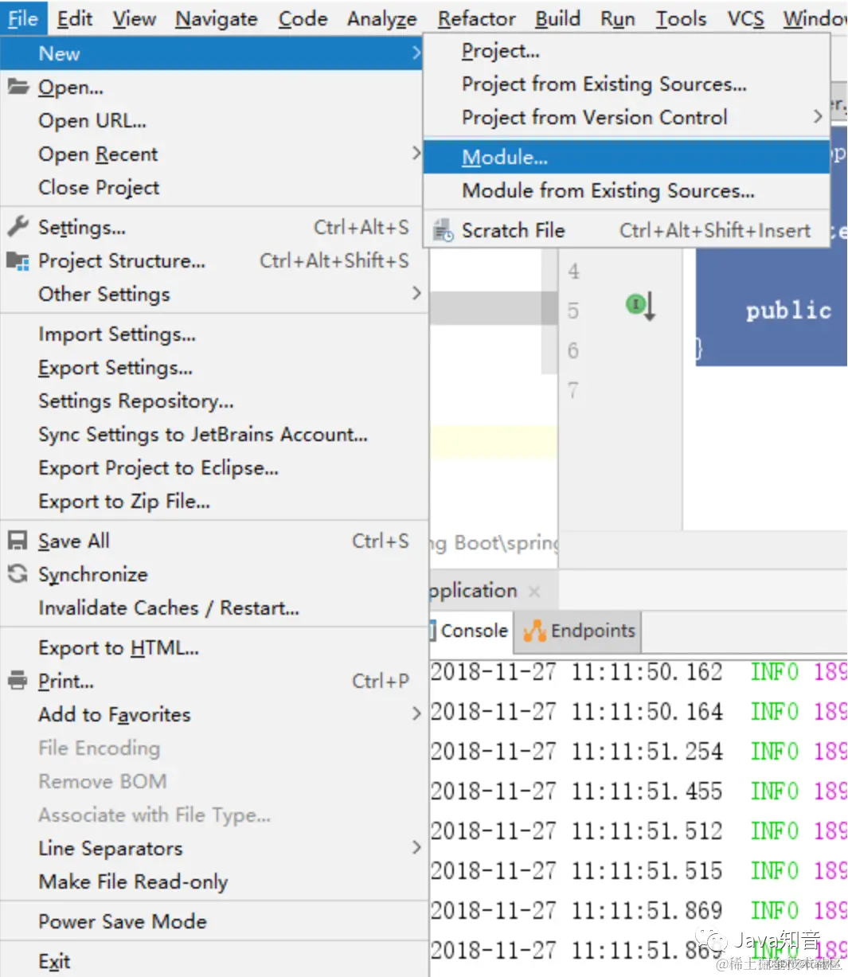Choose Import Settings... menu item
The width and height of the screenshot is (848, 977).
click(x=213, y=334)
